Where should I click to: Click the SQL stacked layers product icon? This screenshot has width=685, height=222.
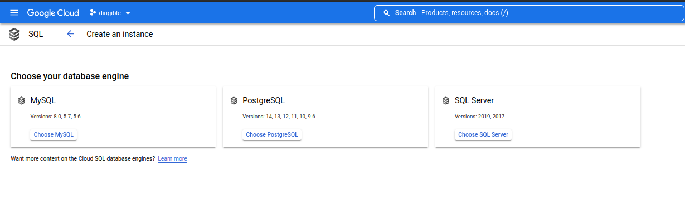14,34
